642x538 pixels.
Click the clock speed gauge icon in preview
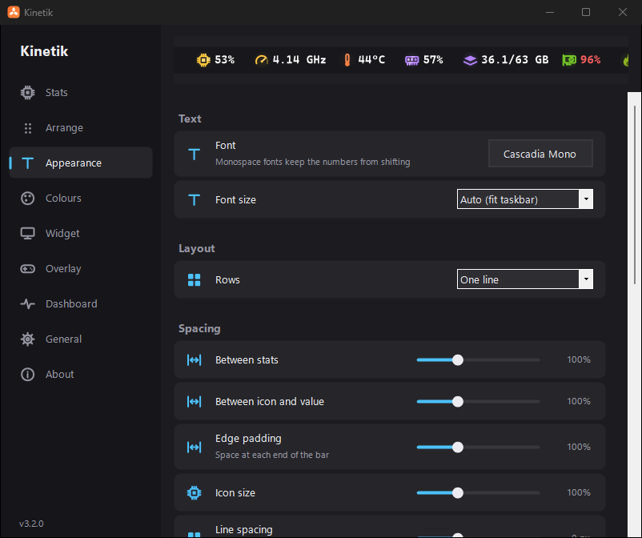261,60
